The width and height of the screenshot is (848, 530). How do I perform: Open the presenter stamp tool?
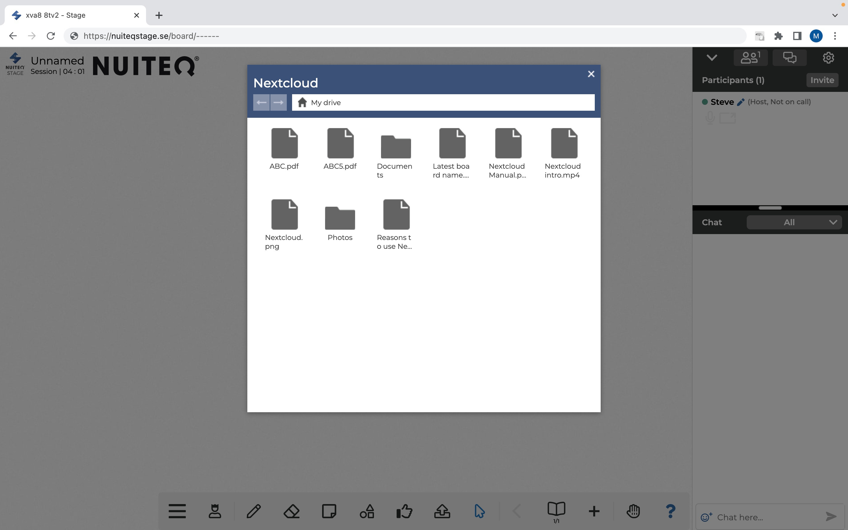[x=215, y=511]
